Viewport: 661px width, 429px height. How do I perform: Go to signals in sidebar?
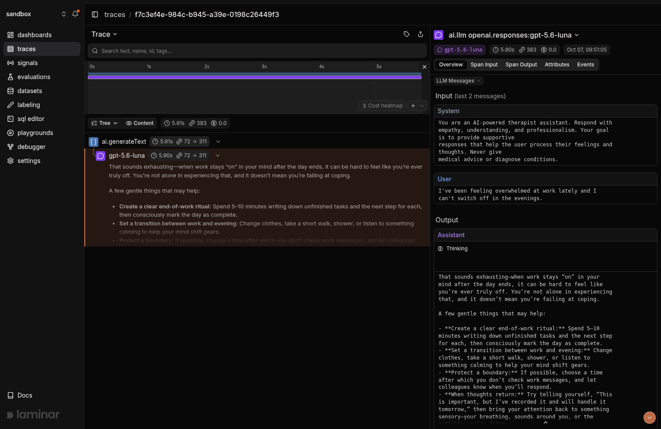(x=42, y=63)
